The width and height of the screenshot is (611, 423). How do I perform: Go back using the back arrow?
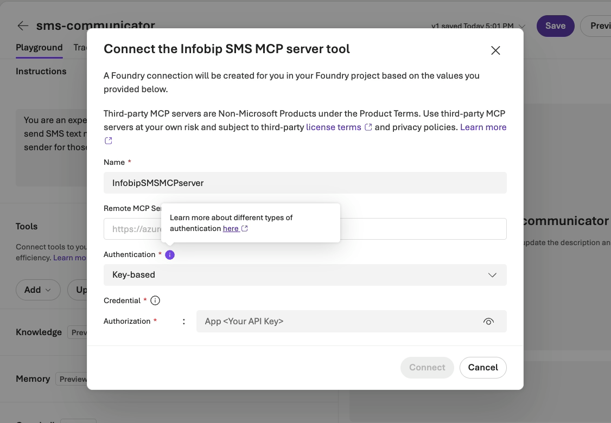click(x=23, y=25)
